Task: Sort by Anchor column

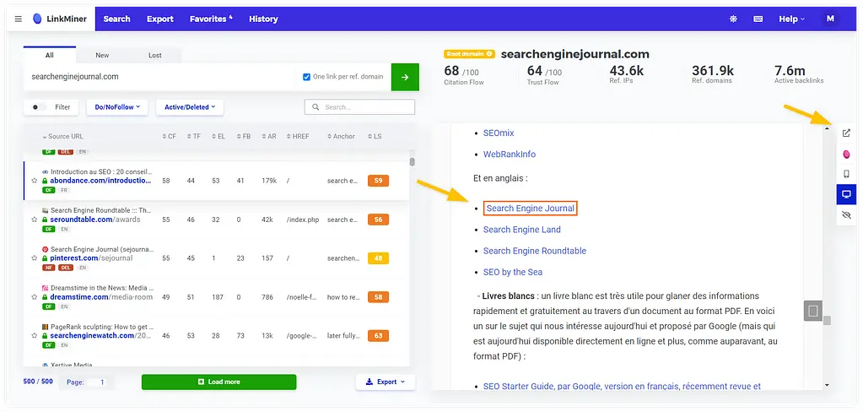Action: pyautogui.click(x=342, y=137)
